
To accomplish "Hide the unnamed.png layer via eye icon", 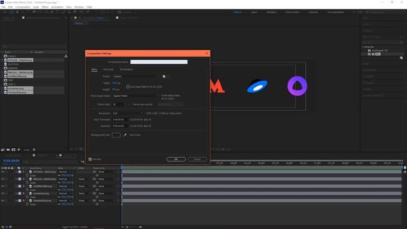I will coord(3,193).
